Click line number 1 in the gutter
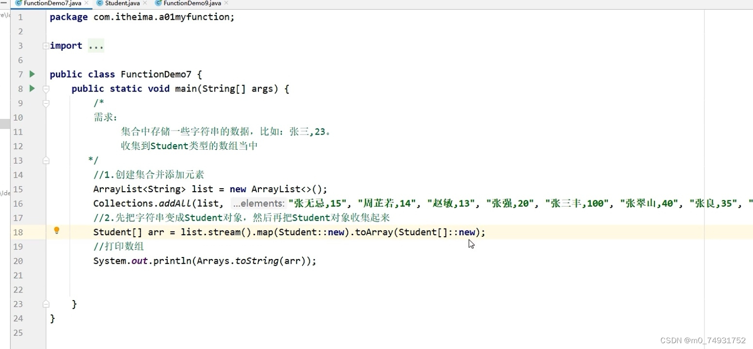Screen dimensions: 753x349 click(20, 17)
